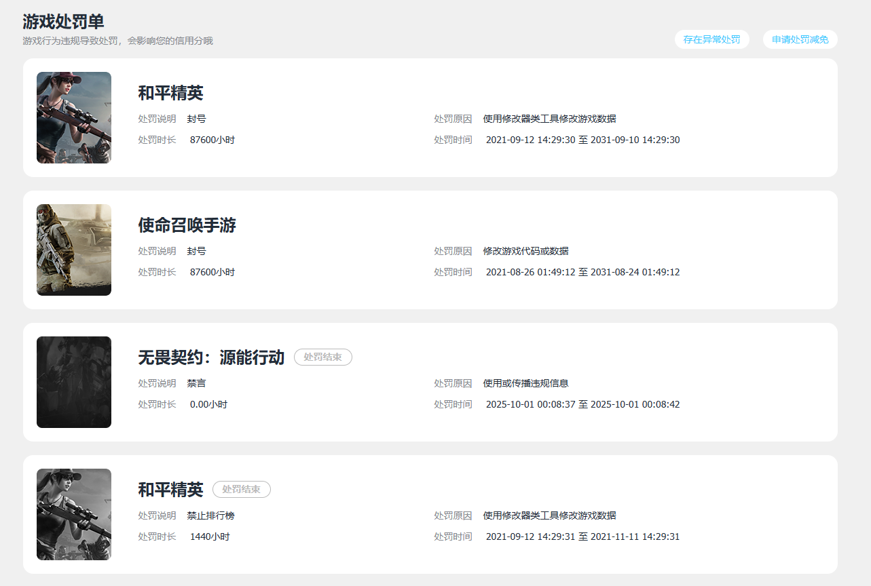Viewport: 871px width, 586px height.
Task: Select the 使用修改器类工具修改游戏数据 reason in the 1440小时 card
Action: tap(550, 515)
